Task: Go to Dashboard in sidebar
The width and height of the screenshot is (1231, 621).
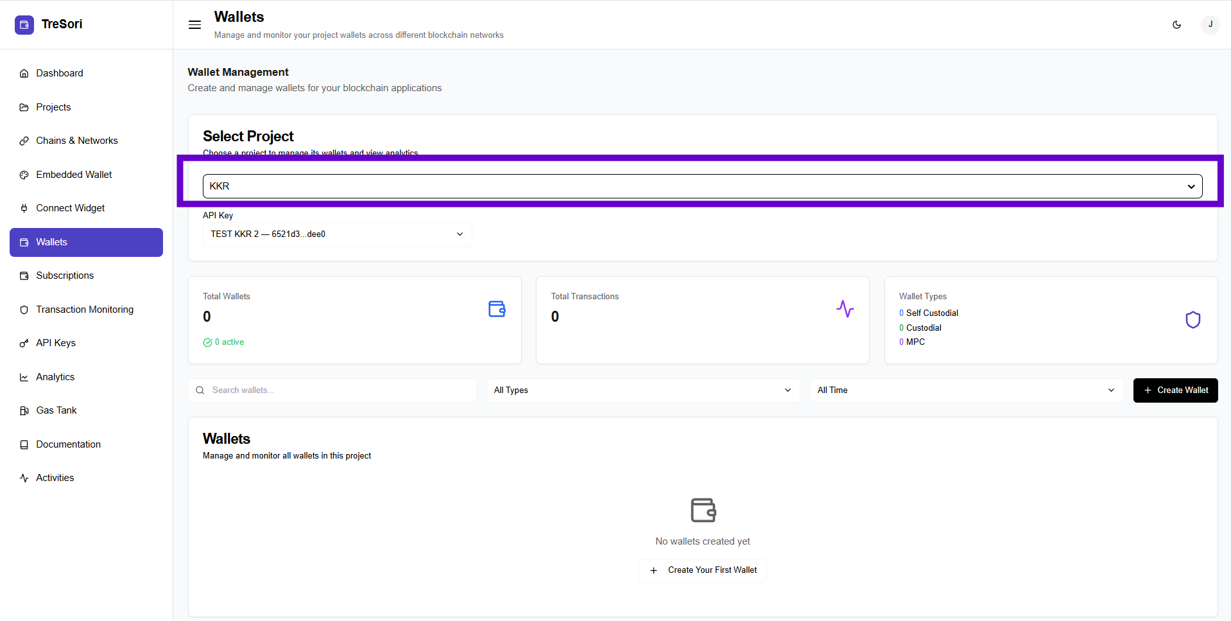Action: click(x=60, y=73)
